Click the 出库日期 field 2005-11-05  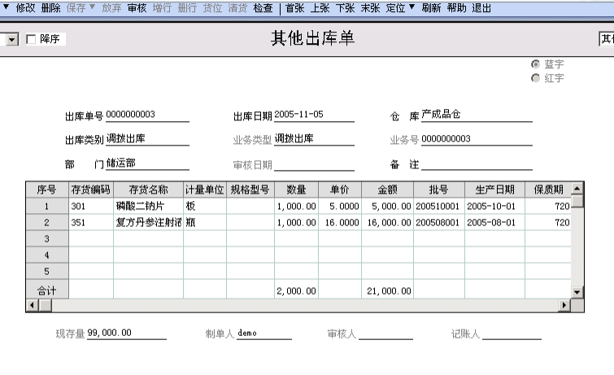click(x=314, y=115)
